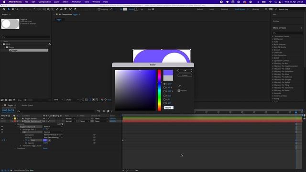Click OK in the Color dialog
Viewport: 306px width, 172px height.
click(185, 70)
